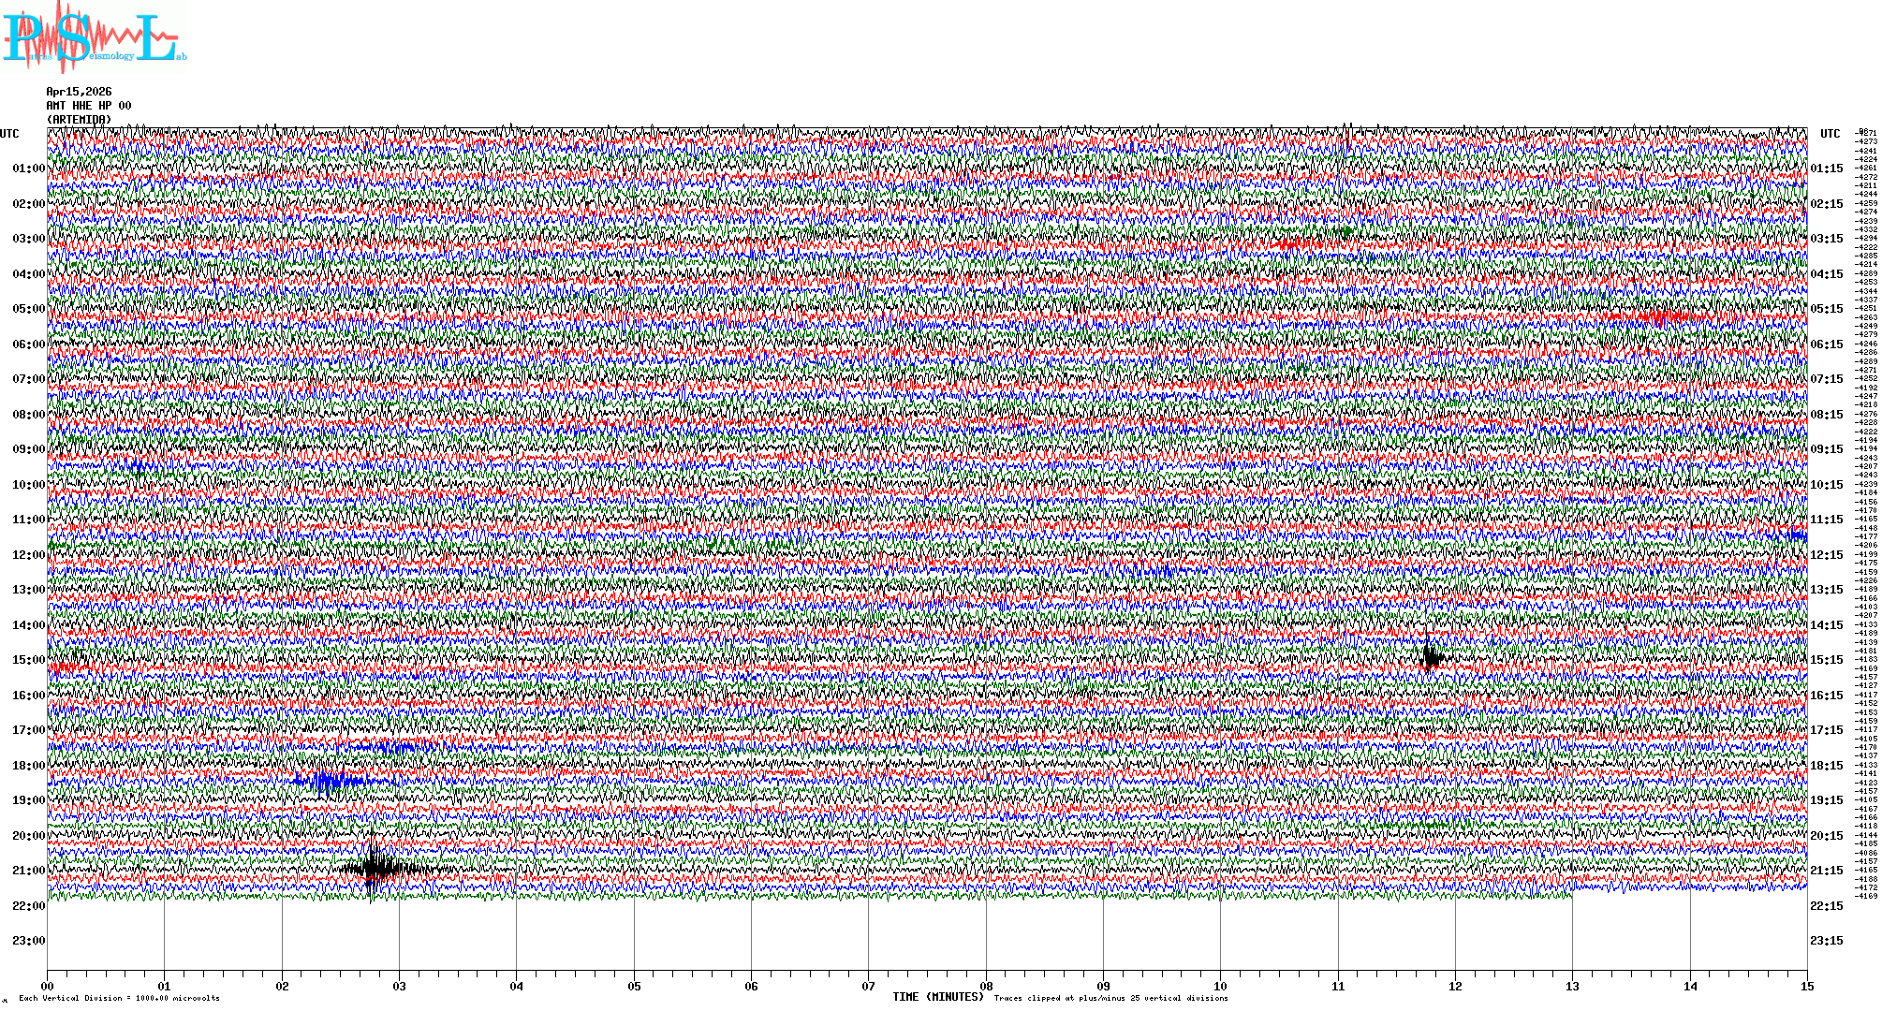Click the traces clipped footnote text

tap(1110, 998)
